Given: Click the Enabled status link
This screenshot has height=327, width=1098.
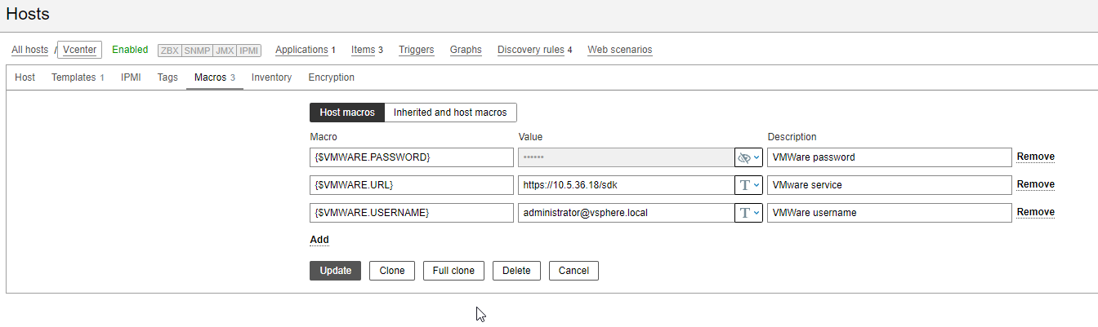Looking at the screenshot, I should (x=130, y=50).
